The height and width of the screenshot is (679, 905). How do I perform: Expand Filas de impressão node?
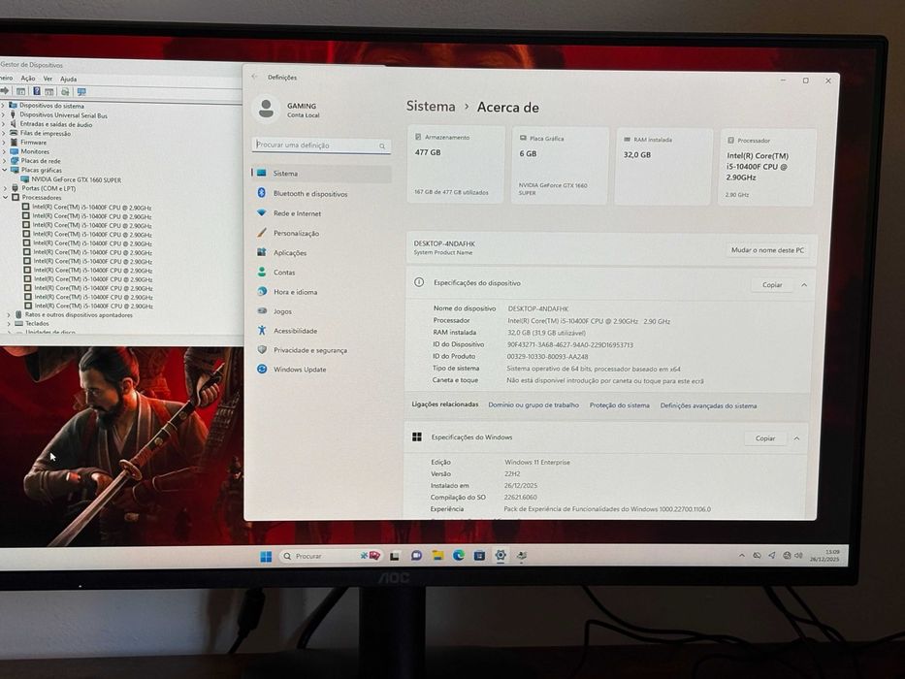click(x=4, y=134)
